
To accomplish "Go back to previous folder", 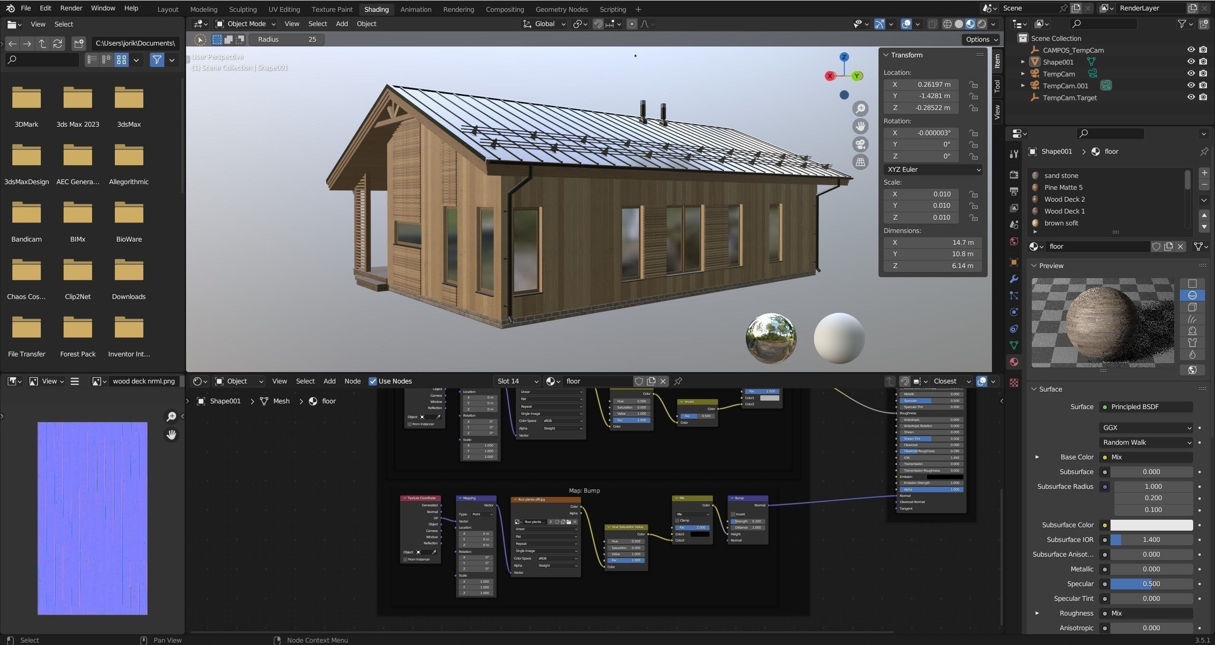I will 12,44.
